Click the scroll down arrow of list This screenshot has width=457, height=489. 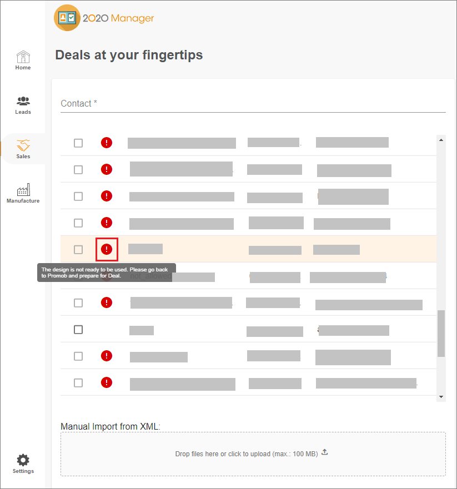click(x=441, y=397)
